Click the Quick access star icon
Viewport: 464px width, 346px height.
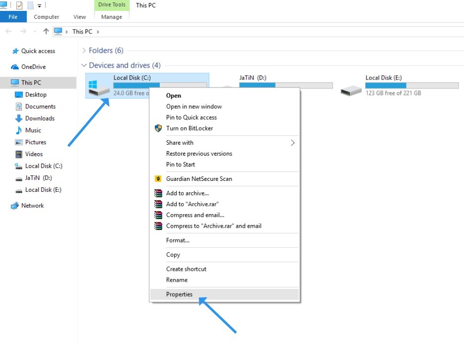(15, 51)
